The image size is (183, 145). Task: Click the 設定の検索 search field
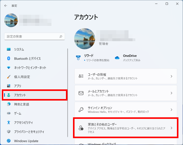tap(32, 36)
